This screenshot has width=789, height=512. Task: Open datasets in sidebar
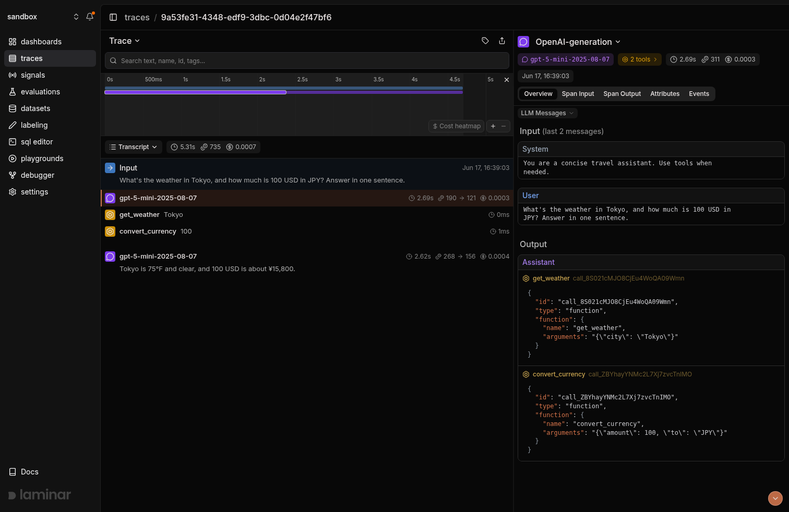click(x=50, y=108)
